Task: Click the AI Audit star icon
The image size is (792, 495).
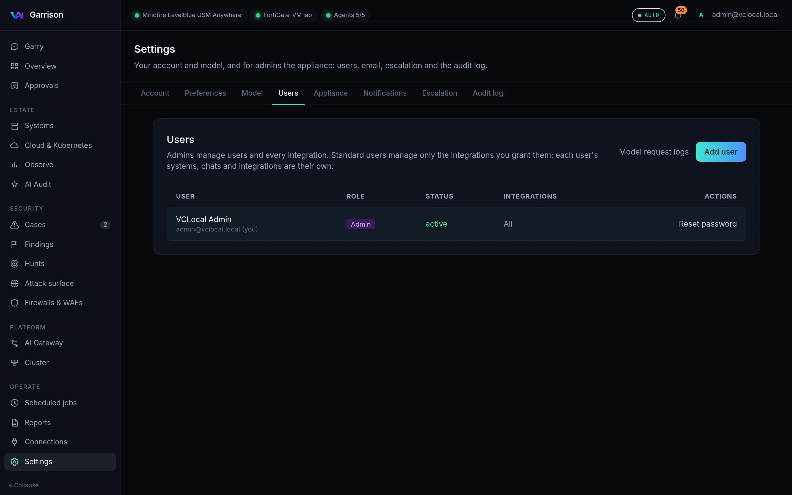Action: [x=14, y=184]
